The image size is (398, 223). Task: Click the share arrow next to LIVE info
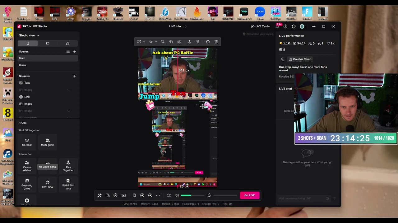tap(185, 26)
